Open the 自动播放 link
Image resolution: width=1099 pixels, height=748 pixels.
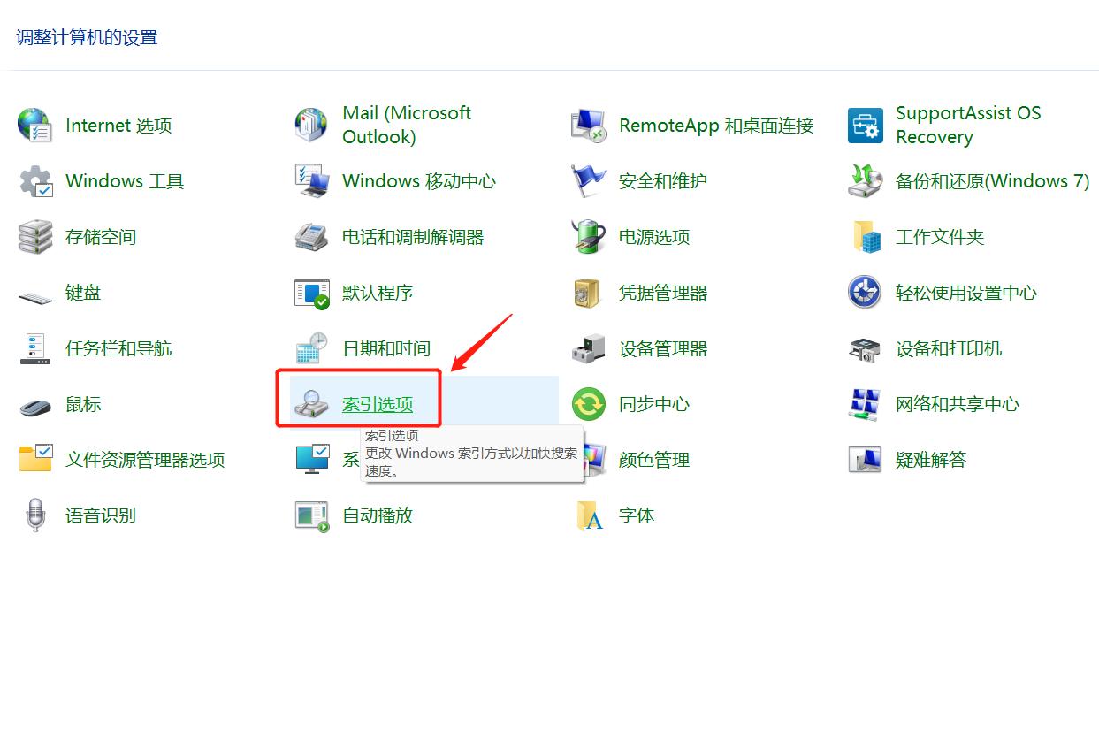tap(378, 515)
